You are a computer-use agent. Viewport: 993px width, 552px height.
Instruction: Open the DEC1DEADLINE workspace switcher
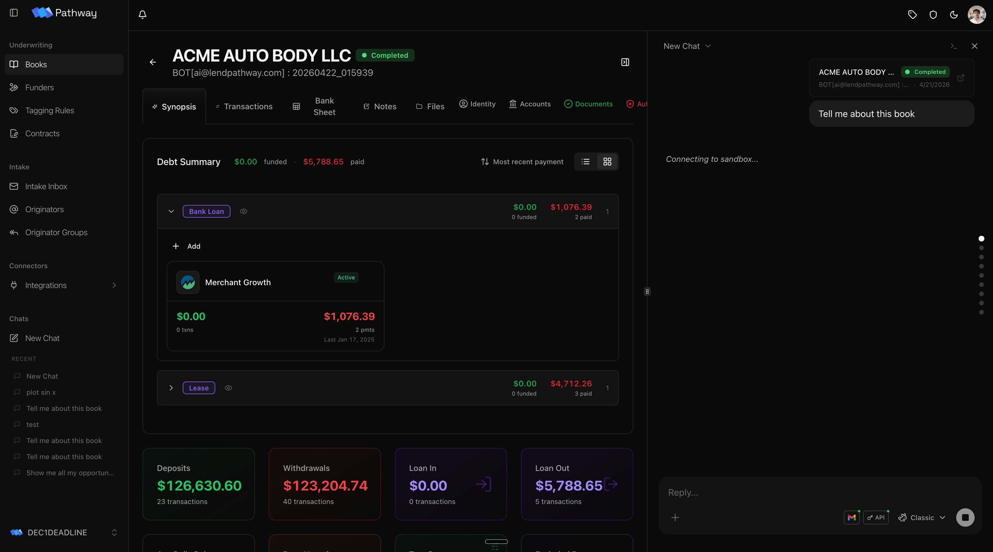[64, 532]
